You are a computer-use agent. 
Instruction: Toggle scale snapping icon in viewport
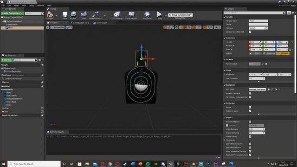205,27
